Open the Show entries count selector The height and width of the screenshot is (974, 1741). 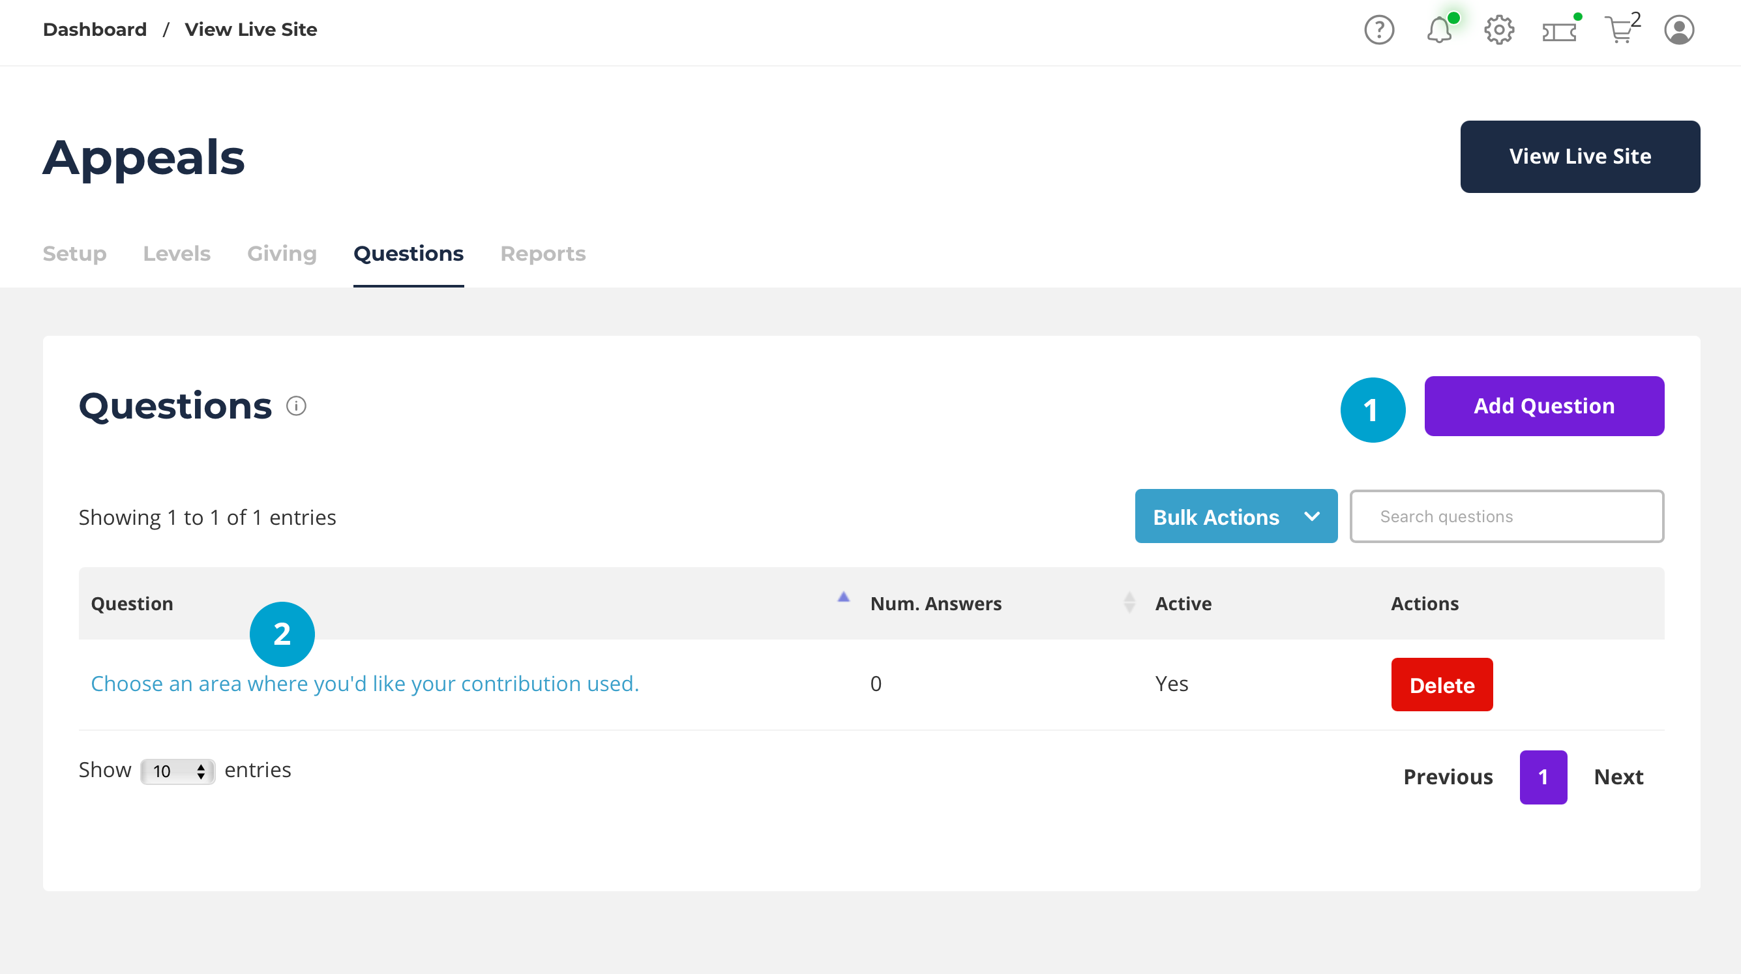pos(177,771)
